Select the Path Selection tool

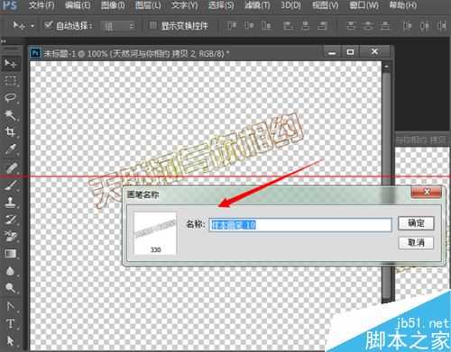coord(11,341)
